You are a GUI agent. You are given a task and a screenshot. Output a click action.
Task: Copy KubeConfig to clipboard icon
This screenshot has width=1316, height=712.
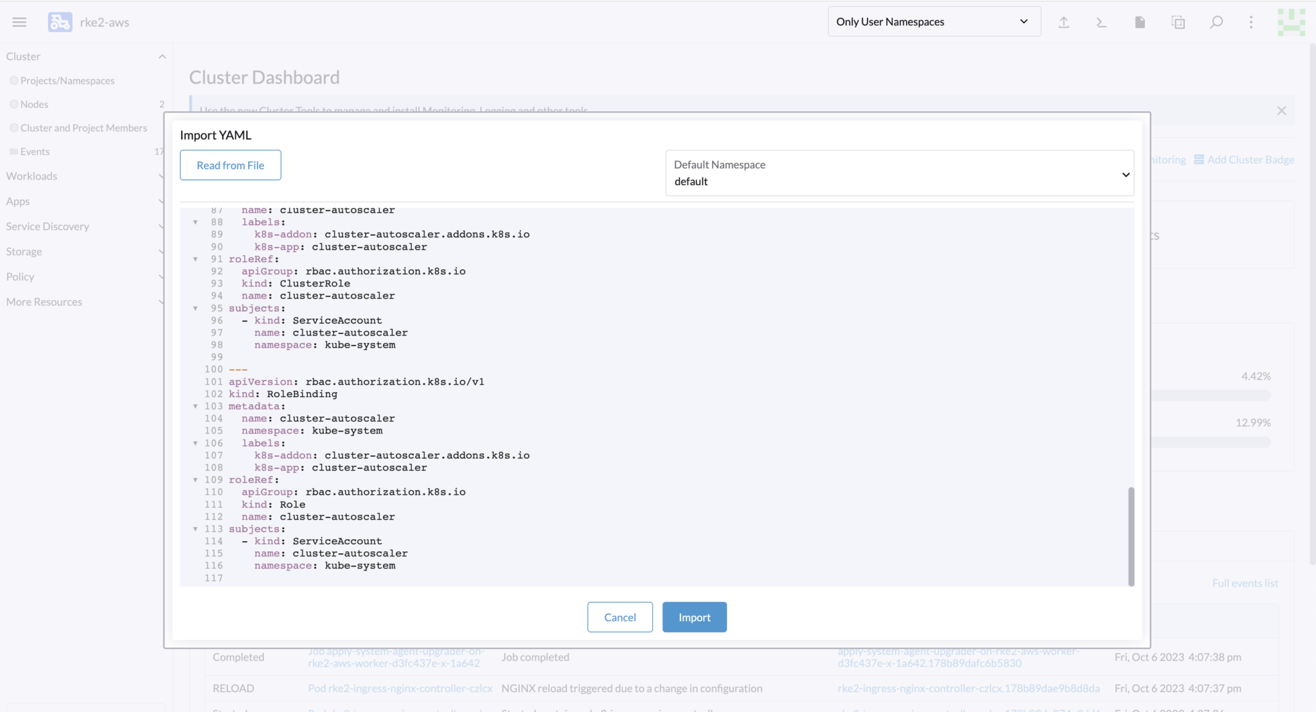coord(1178,22)
